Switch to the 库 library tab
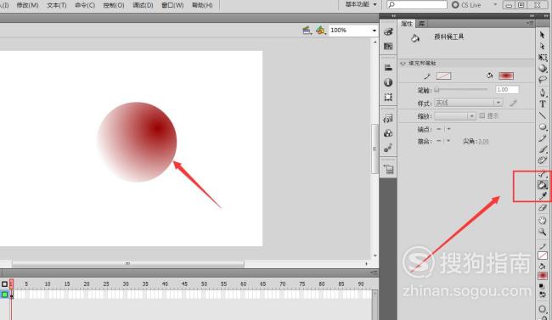This screenshot has width=552, height=320. [x=421, y=24]
